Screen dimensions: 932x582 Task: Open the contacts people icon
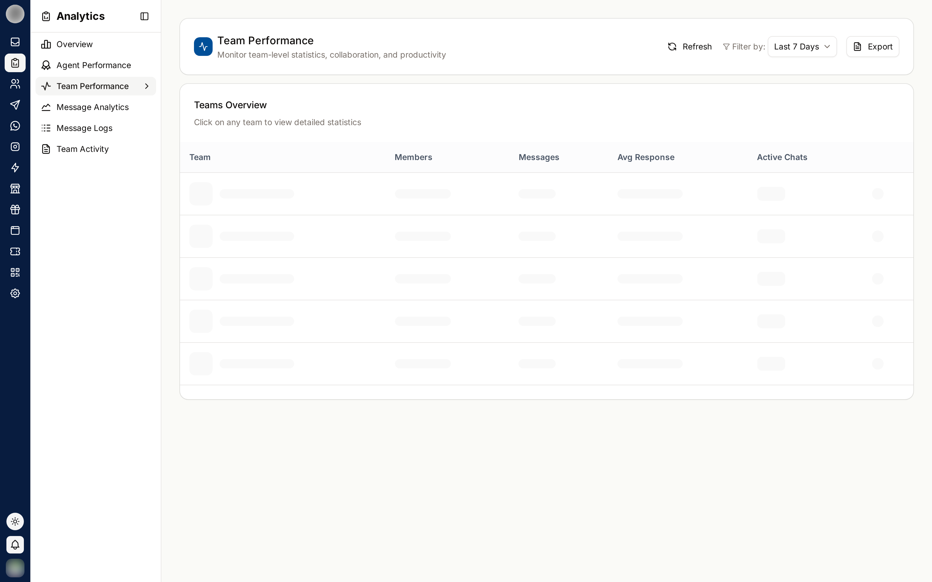[x=15, y=84]
